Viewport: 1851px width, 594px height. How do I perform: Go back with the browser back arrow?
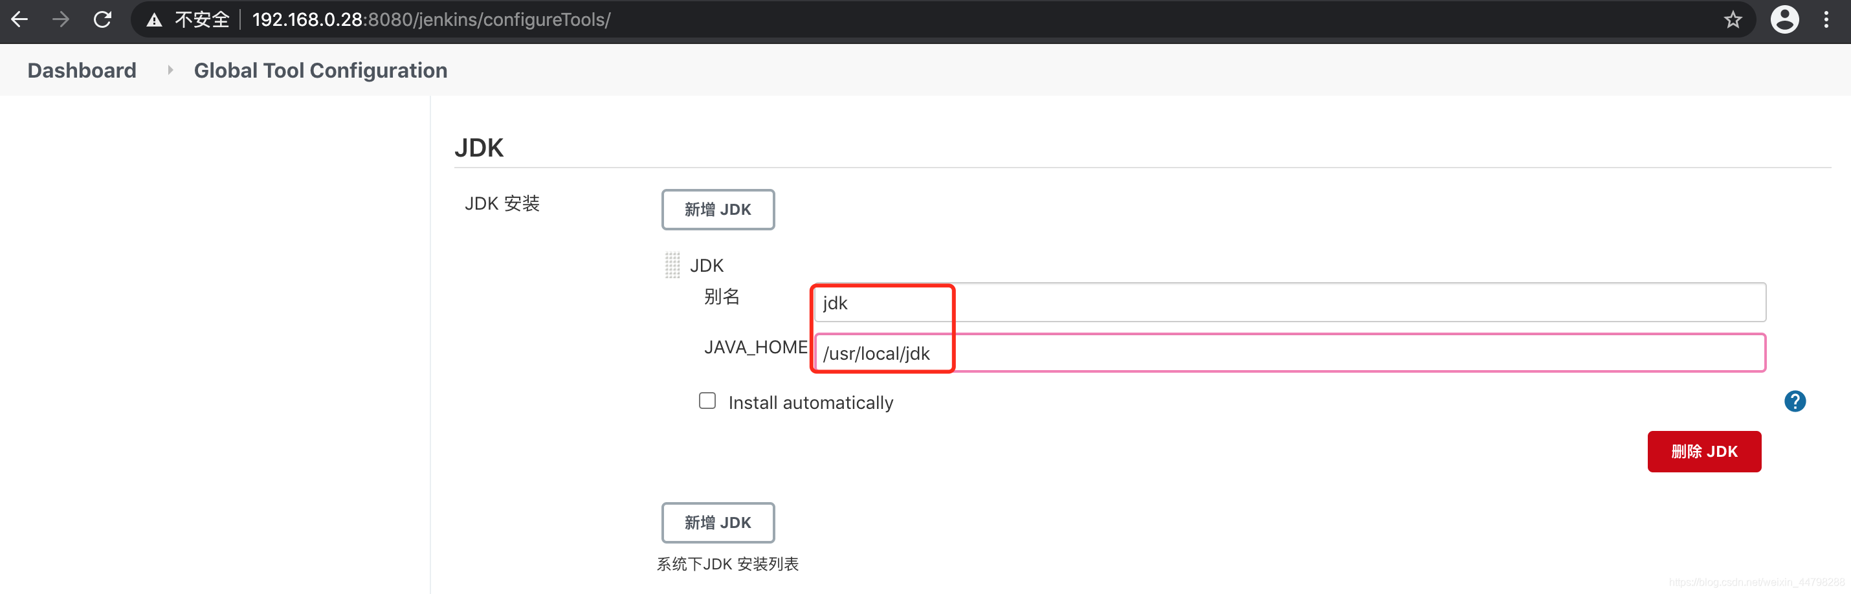(x=19, y=19)
